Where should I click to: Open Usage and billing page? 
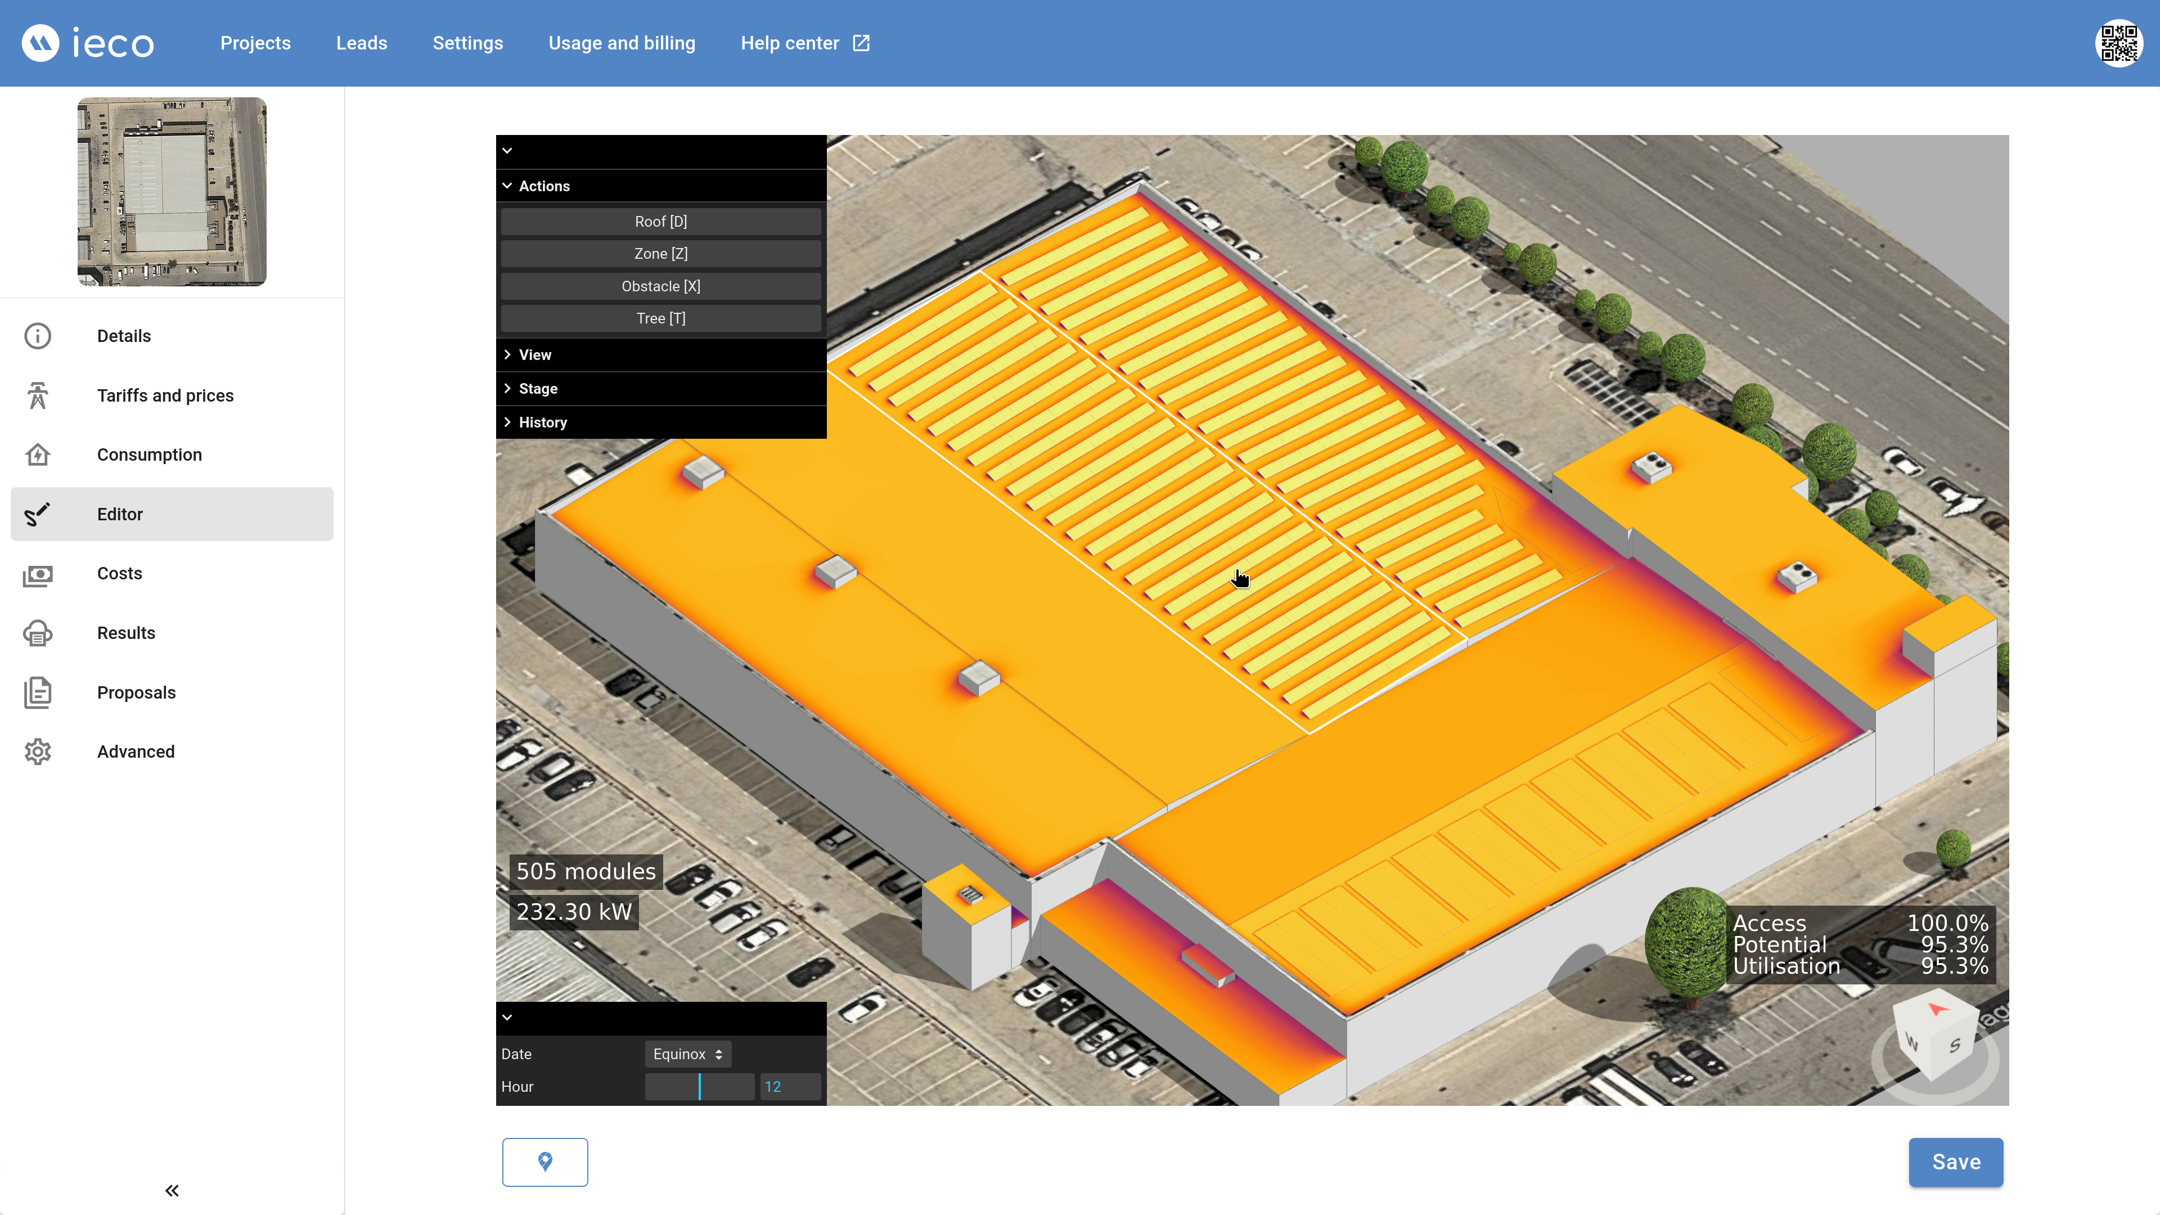pos(622,43)
